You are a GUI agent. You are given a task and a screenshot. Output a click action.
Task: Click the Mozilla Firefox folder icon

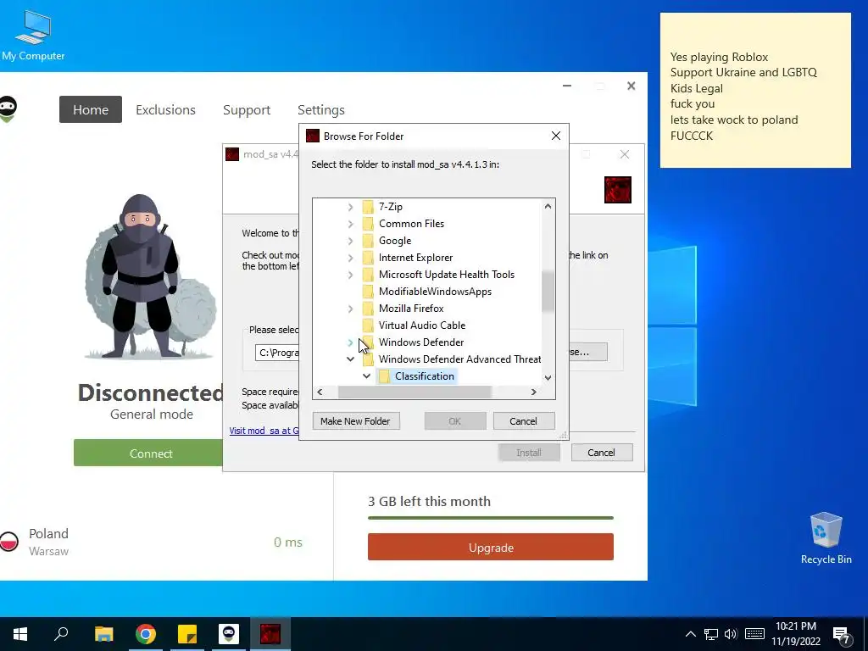pos(368,309)
